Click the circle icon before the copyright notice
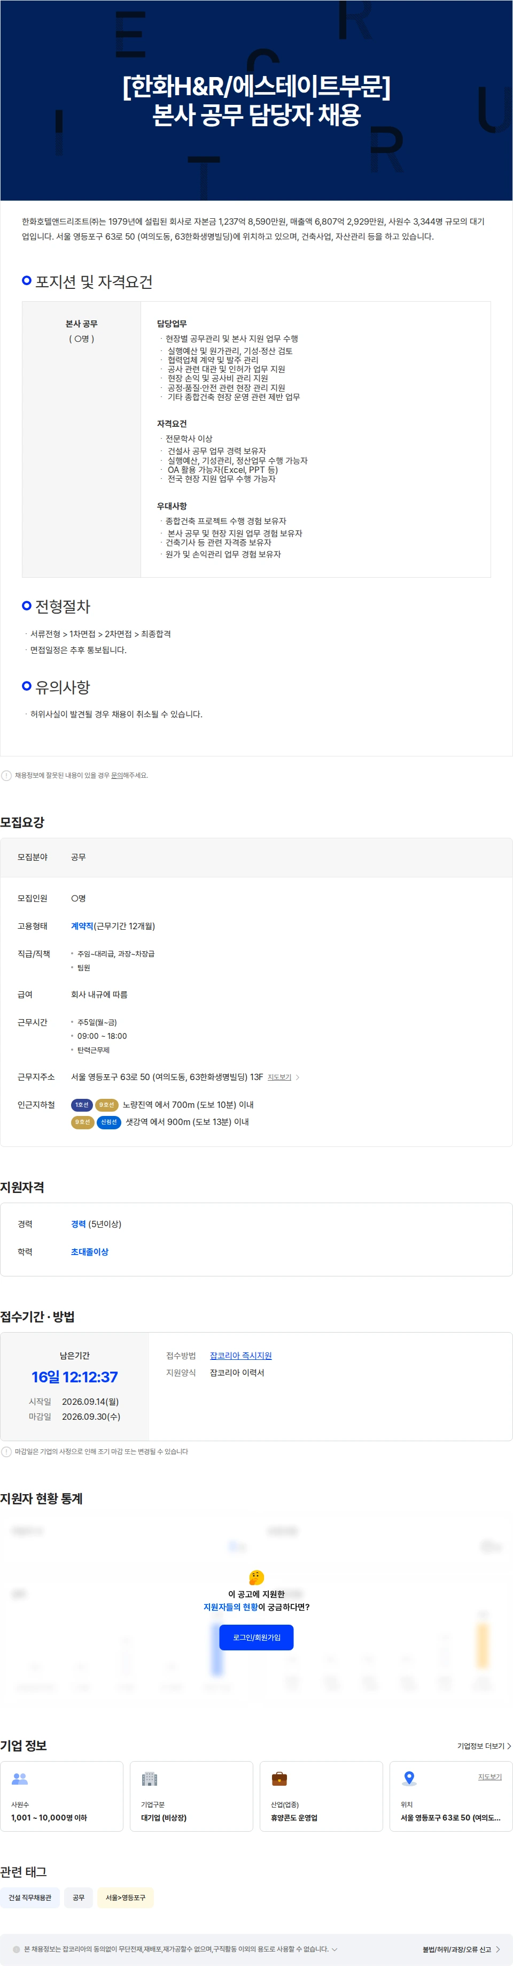 (x=17, y=1949)
